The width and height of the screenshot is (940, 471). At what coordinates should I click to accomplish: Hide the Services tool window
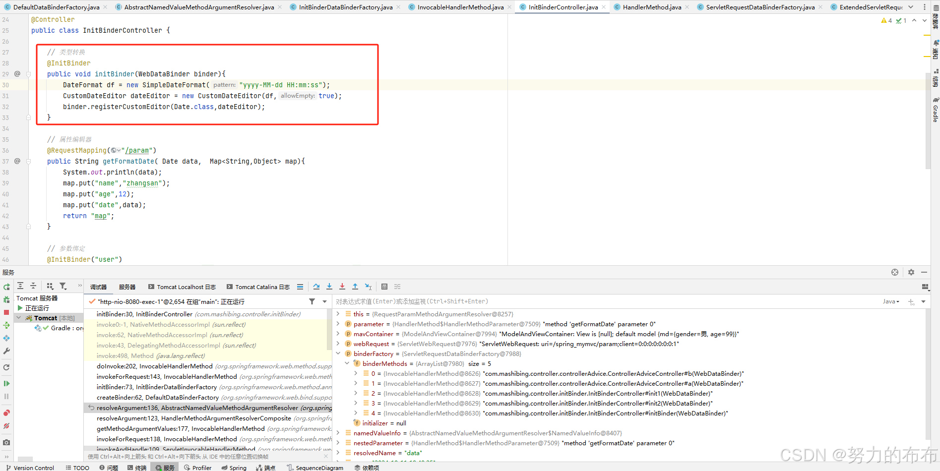pyautogui.click(x=924, y=272)
